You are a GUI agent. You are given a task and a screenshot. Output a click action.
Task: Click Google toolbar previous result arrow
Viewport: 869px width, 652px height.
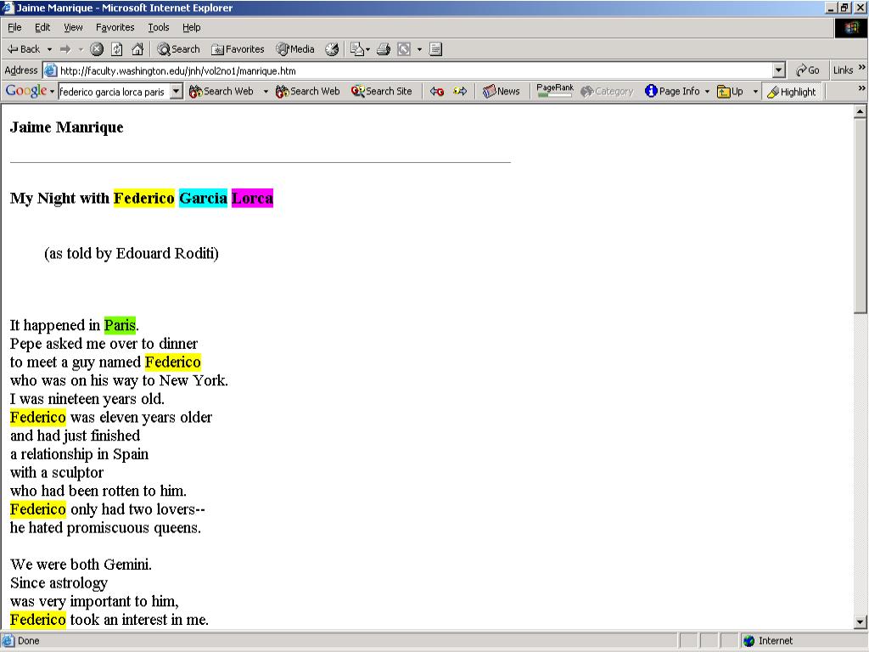437,92
